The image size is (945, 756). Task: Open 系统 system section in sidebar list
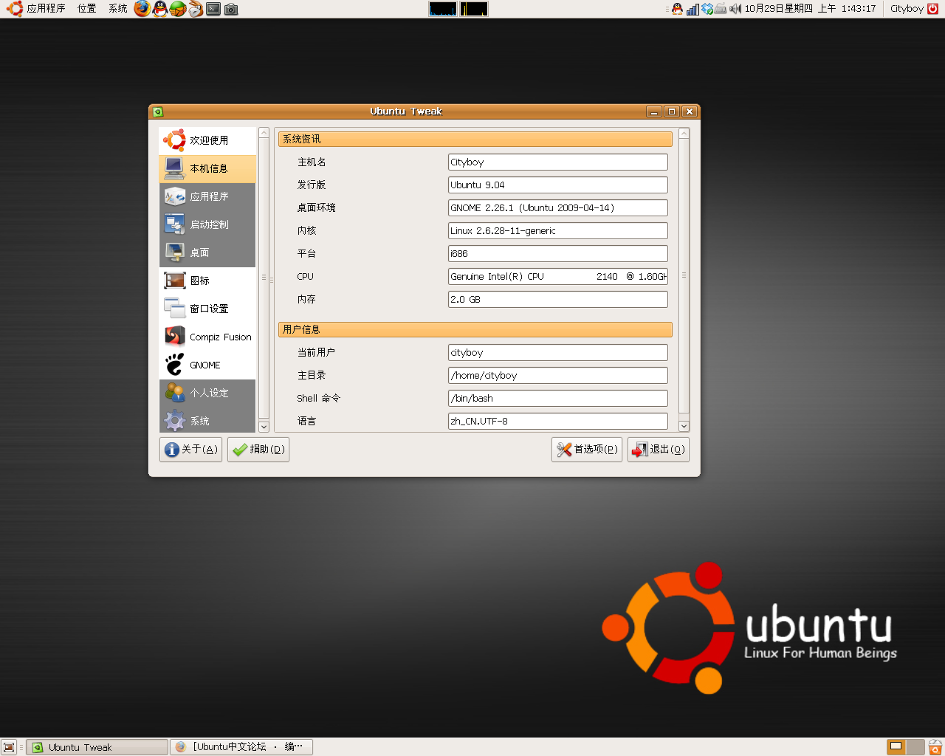click(x=207, y=420)
